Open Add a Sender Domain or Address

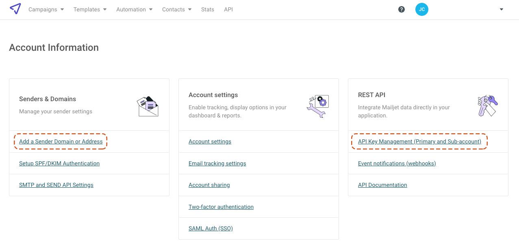click(x=61, y=141)
